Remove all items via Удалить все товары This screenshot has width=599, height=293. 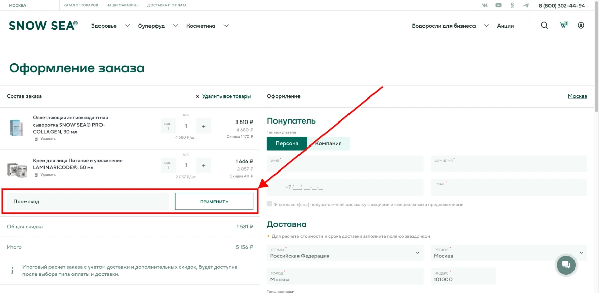[223, 96]
